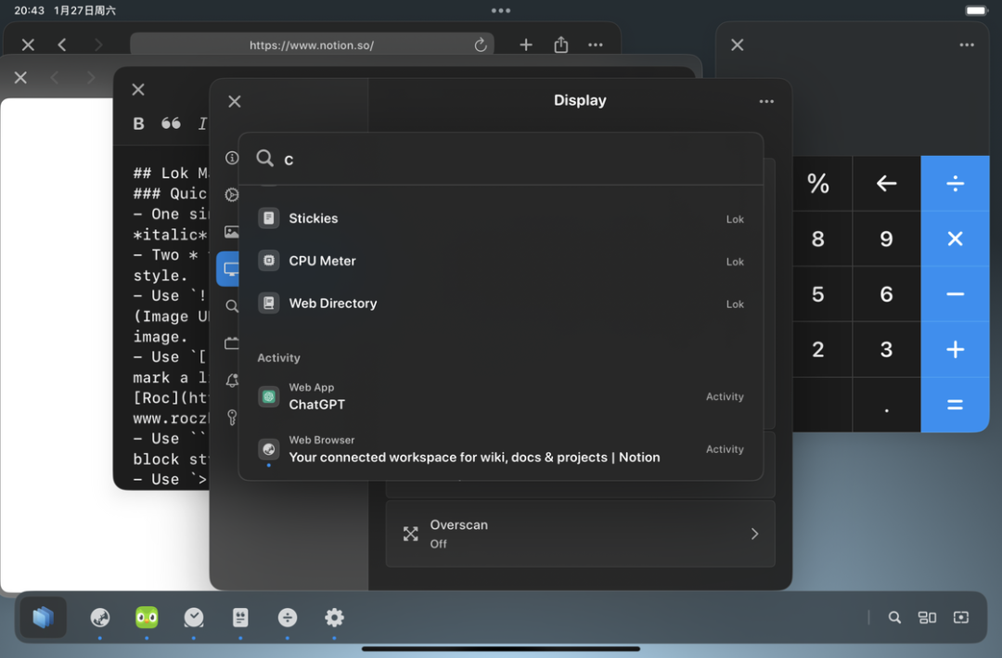Click the search field containing "c"

point(501,159)
